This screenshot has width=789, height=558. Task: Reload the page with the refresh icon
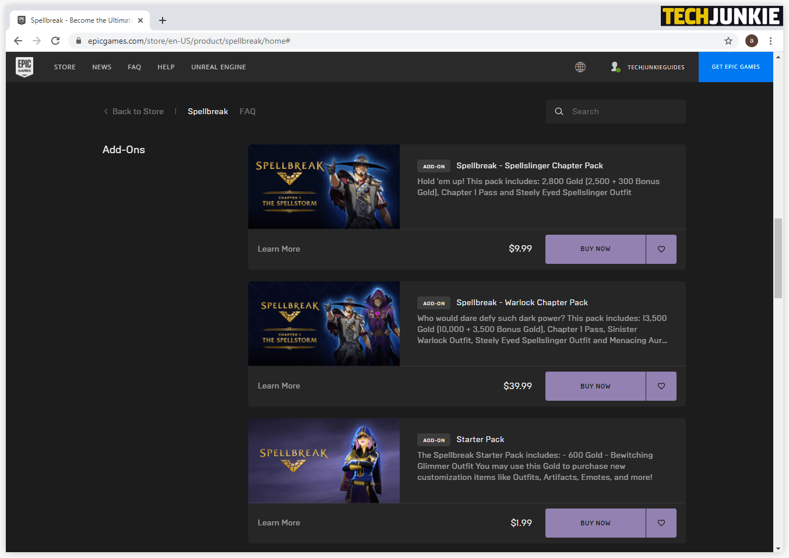pos(55,41)
